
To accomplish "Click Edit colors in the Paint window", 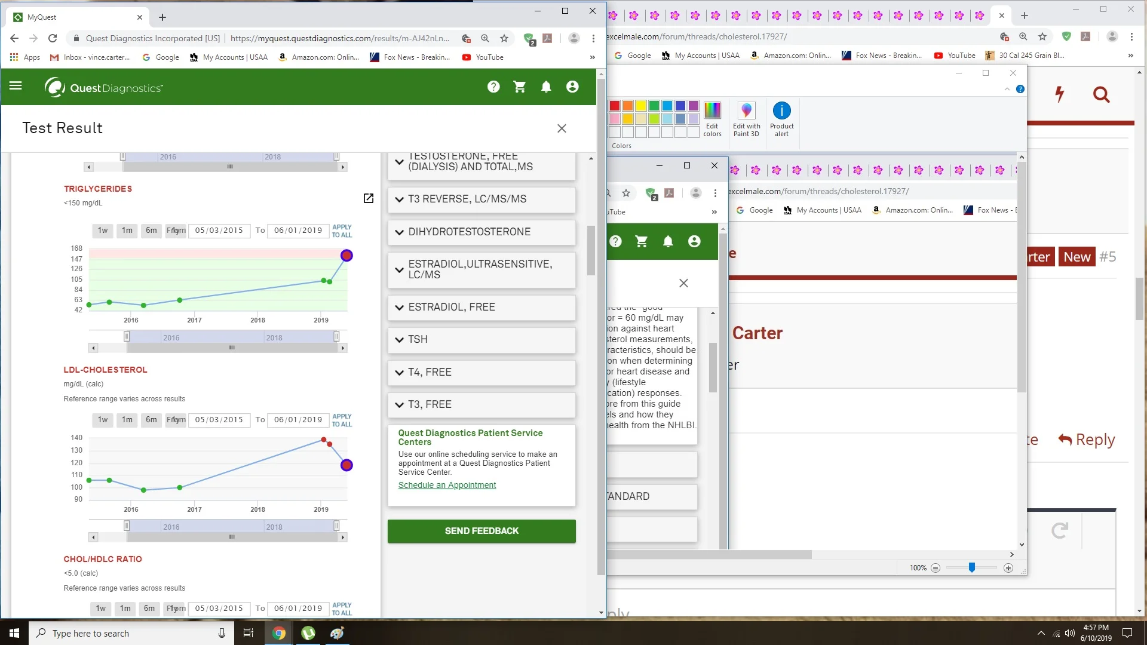I will pyautogui.click(x=712, y=119).
